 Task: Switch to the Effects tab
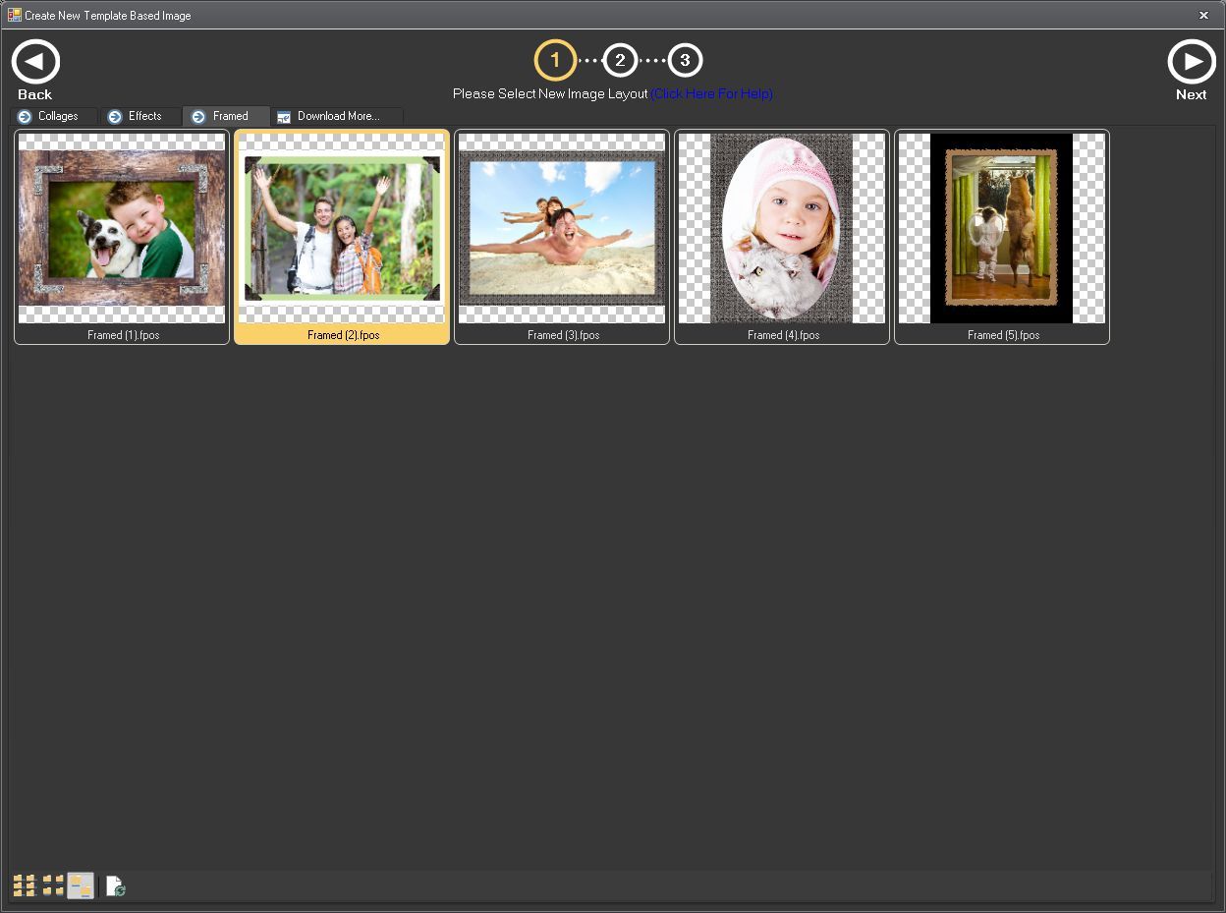click(143, 116)
